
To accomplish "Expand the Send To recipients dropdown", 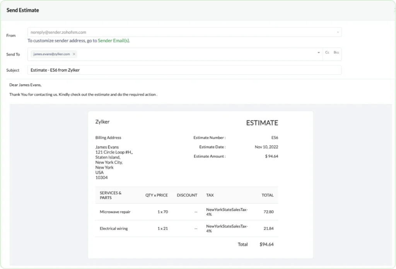I will pos(318,52).
